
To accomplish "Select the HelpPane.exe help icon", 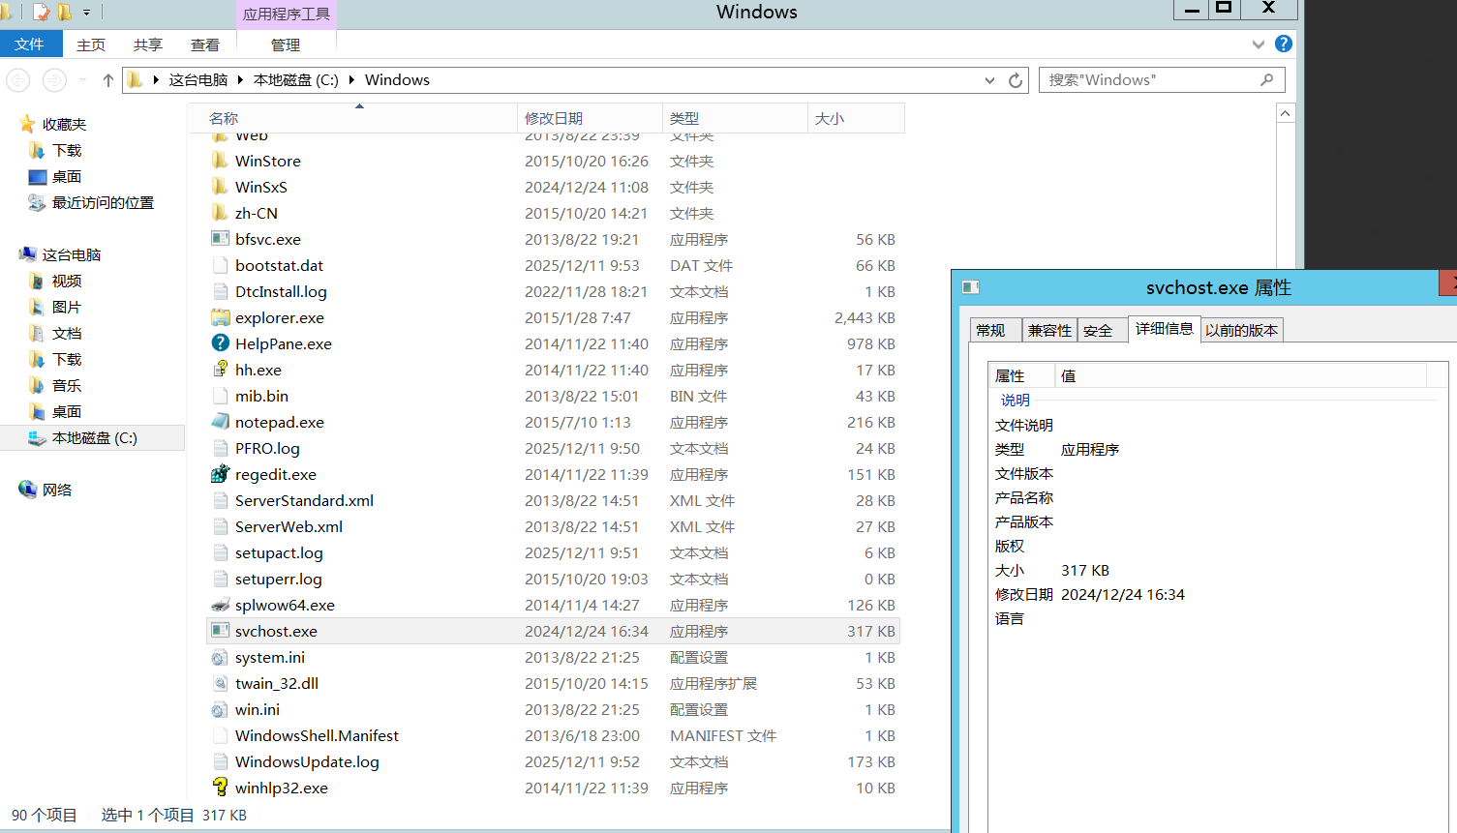I will 221,343.
